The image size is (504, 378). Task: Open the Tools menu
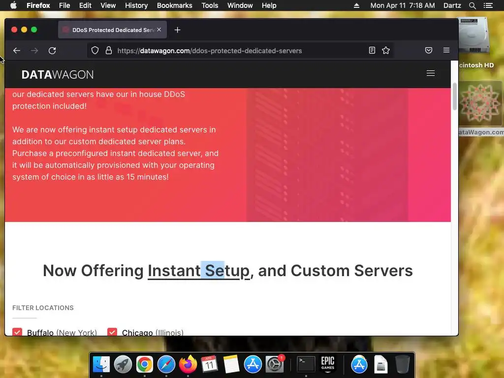(210, 5)
